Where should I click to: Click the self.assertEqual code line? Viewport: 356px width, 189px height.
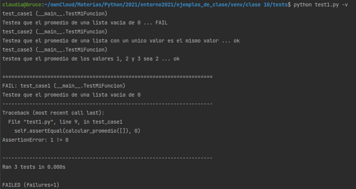pyautogui.click(x=77, y=131)
